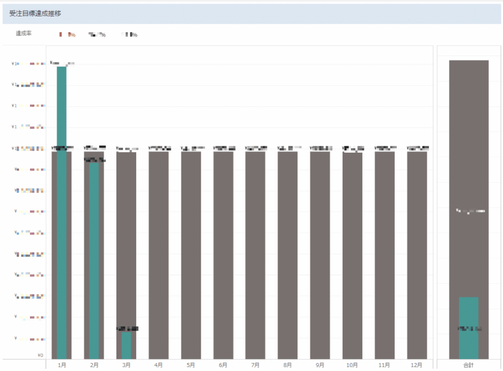Select the gray target bar for 8月

point(288,254)
